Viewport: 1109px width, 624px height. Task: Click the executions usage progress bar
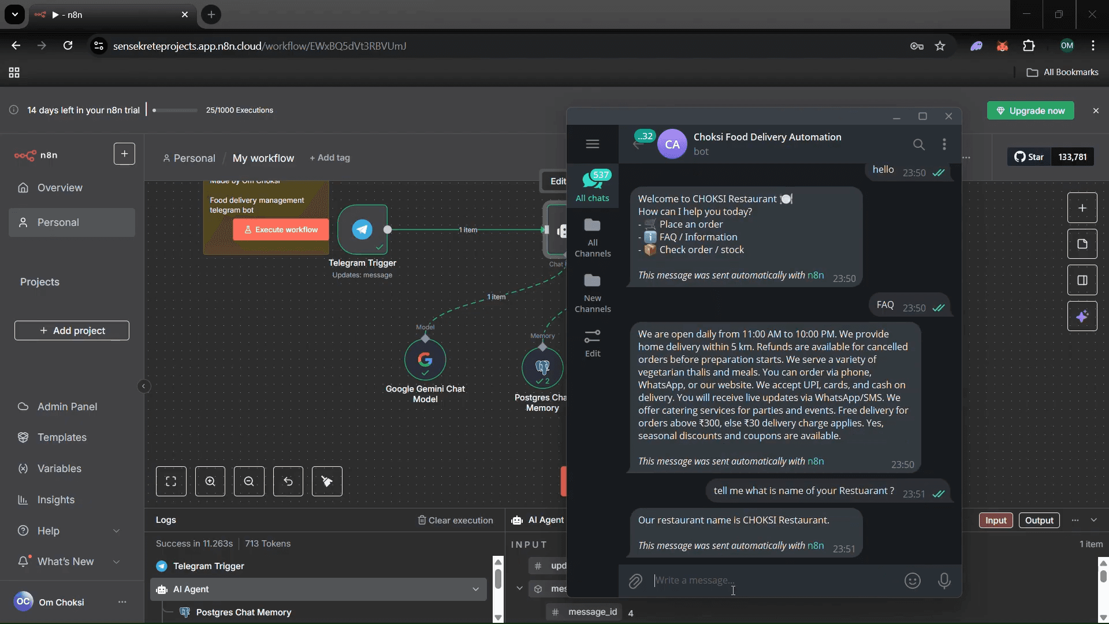[x=175, y=110]
